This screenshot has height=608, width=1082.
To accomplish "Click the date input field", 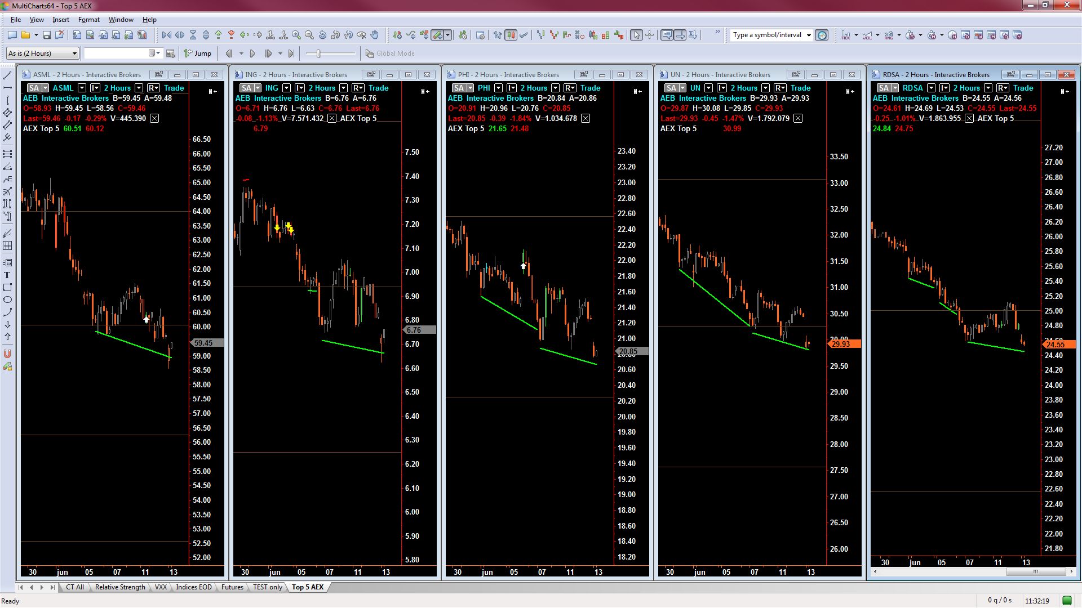I will click(116, 53).
